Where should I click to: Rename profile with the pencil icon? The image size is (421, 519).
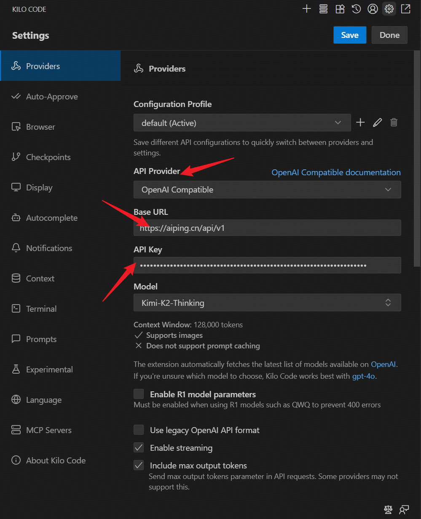(x=377, y=123)
